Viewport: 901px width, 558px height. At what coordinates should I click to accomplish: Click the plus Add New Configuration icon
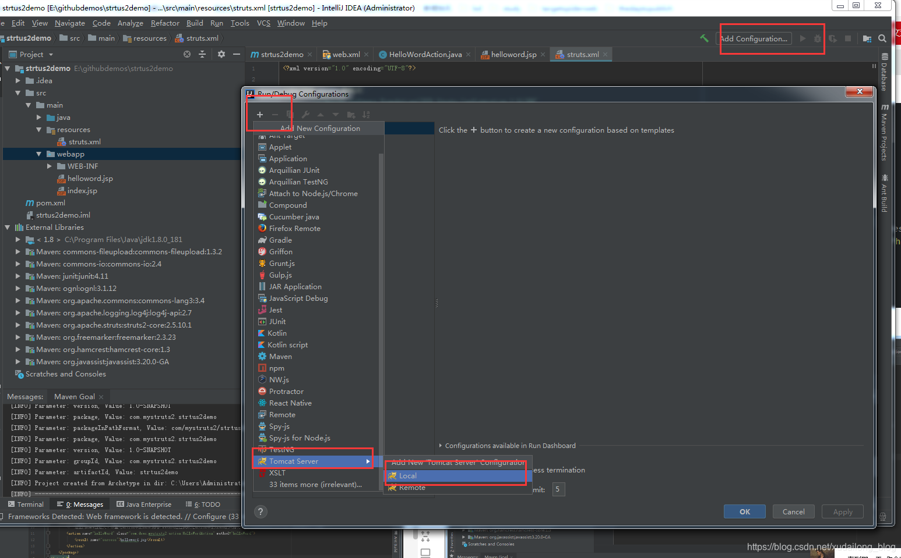click(x=260, y=115)
